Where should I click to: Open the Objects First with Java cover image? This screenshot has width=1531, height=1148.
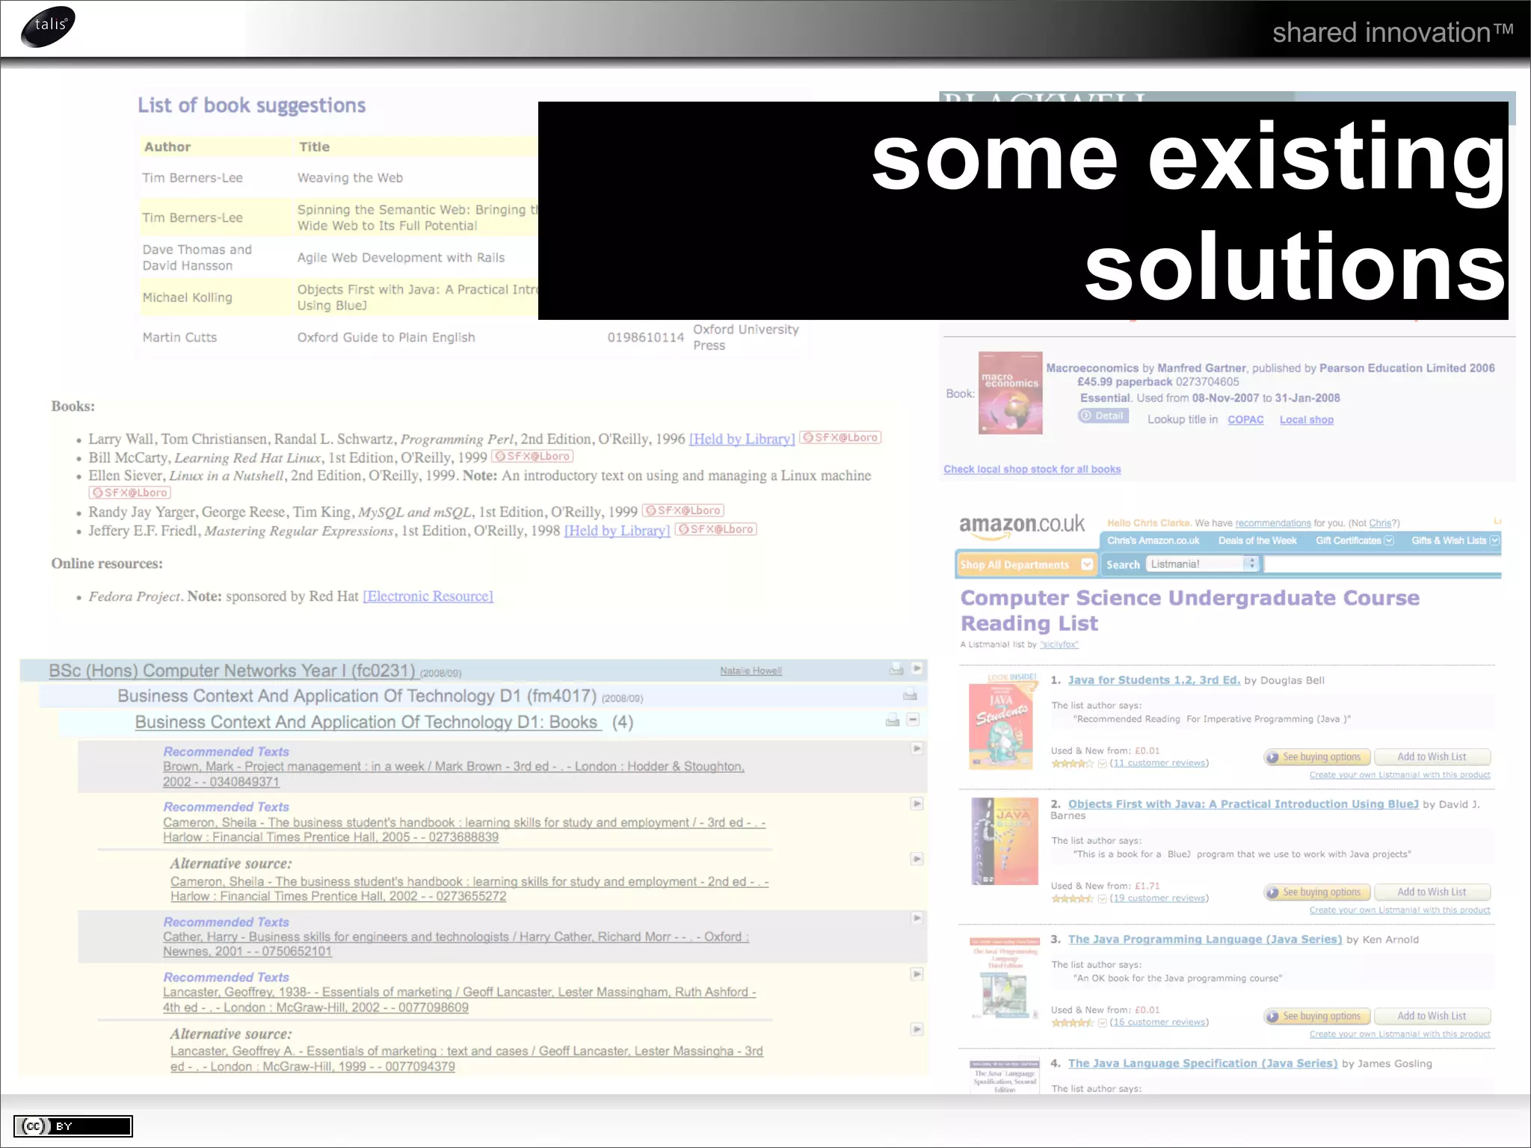(x=1005, y=841)
